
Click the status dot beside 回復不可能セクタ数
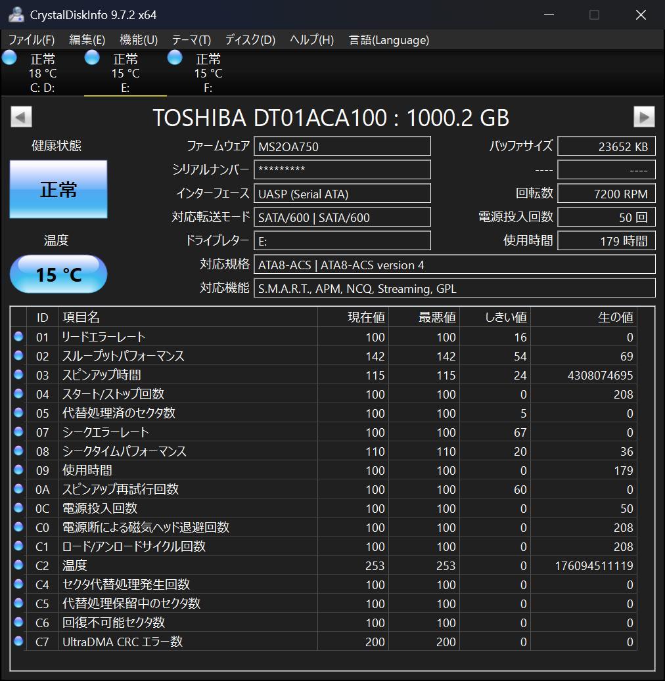pyautogui.click(x=18, y=623)
